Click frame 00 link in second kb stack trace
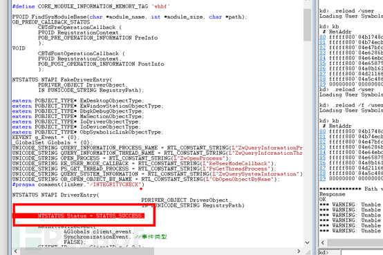The image size is (383, 255). (x=322, y=131)
